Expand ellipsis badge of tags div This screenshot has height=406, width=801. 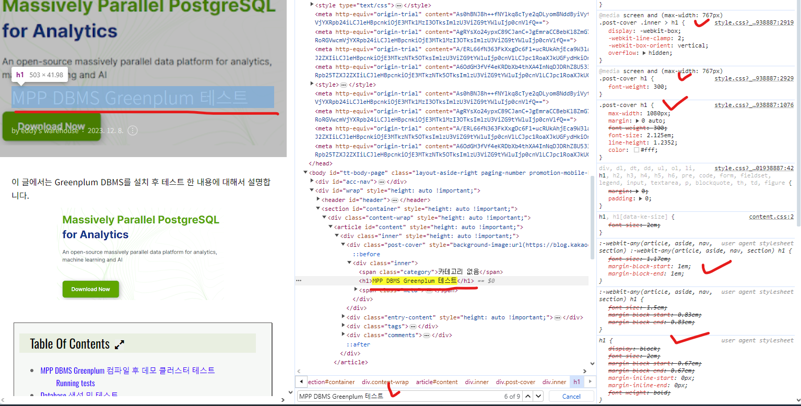pyautogui.click(x=413, y=326)
